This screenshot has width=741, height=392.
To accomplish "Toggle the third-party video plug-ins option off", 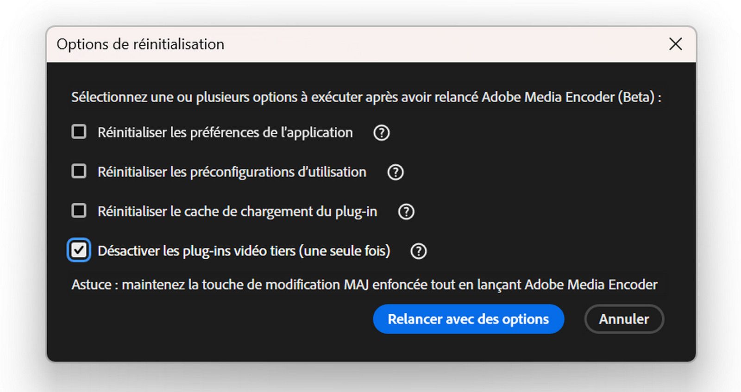I will [x=79, y=250].
